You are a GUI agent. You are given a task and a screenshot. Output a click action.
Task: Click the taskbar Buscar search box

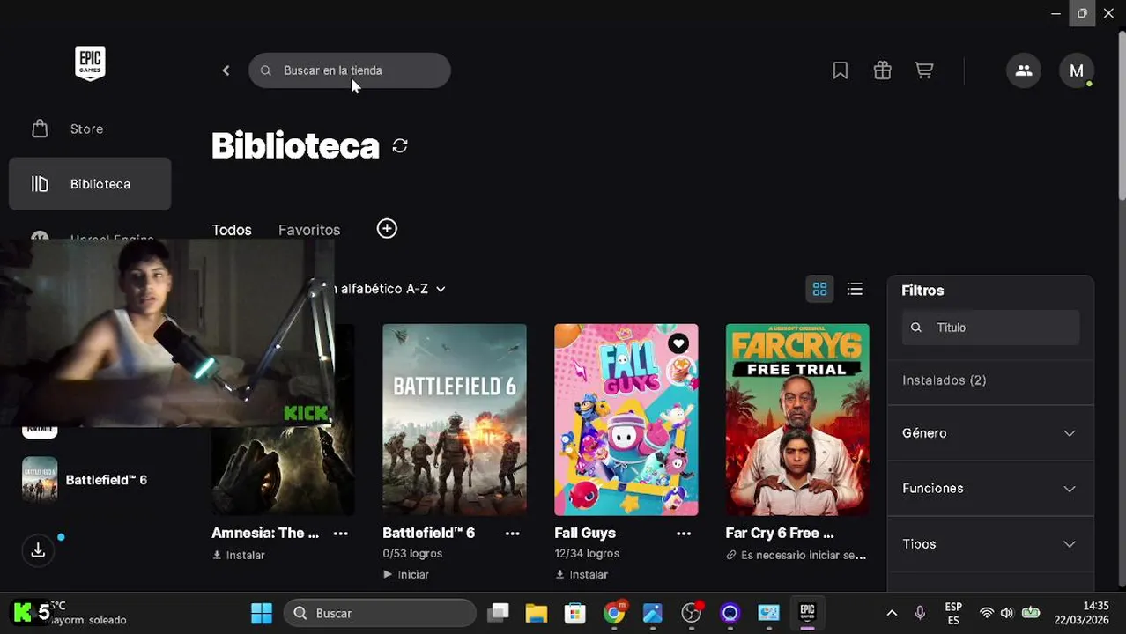(380, 613)
